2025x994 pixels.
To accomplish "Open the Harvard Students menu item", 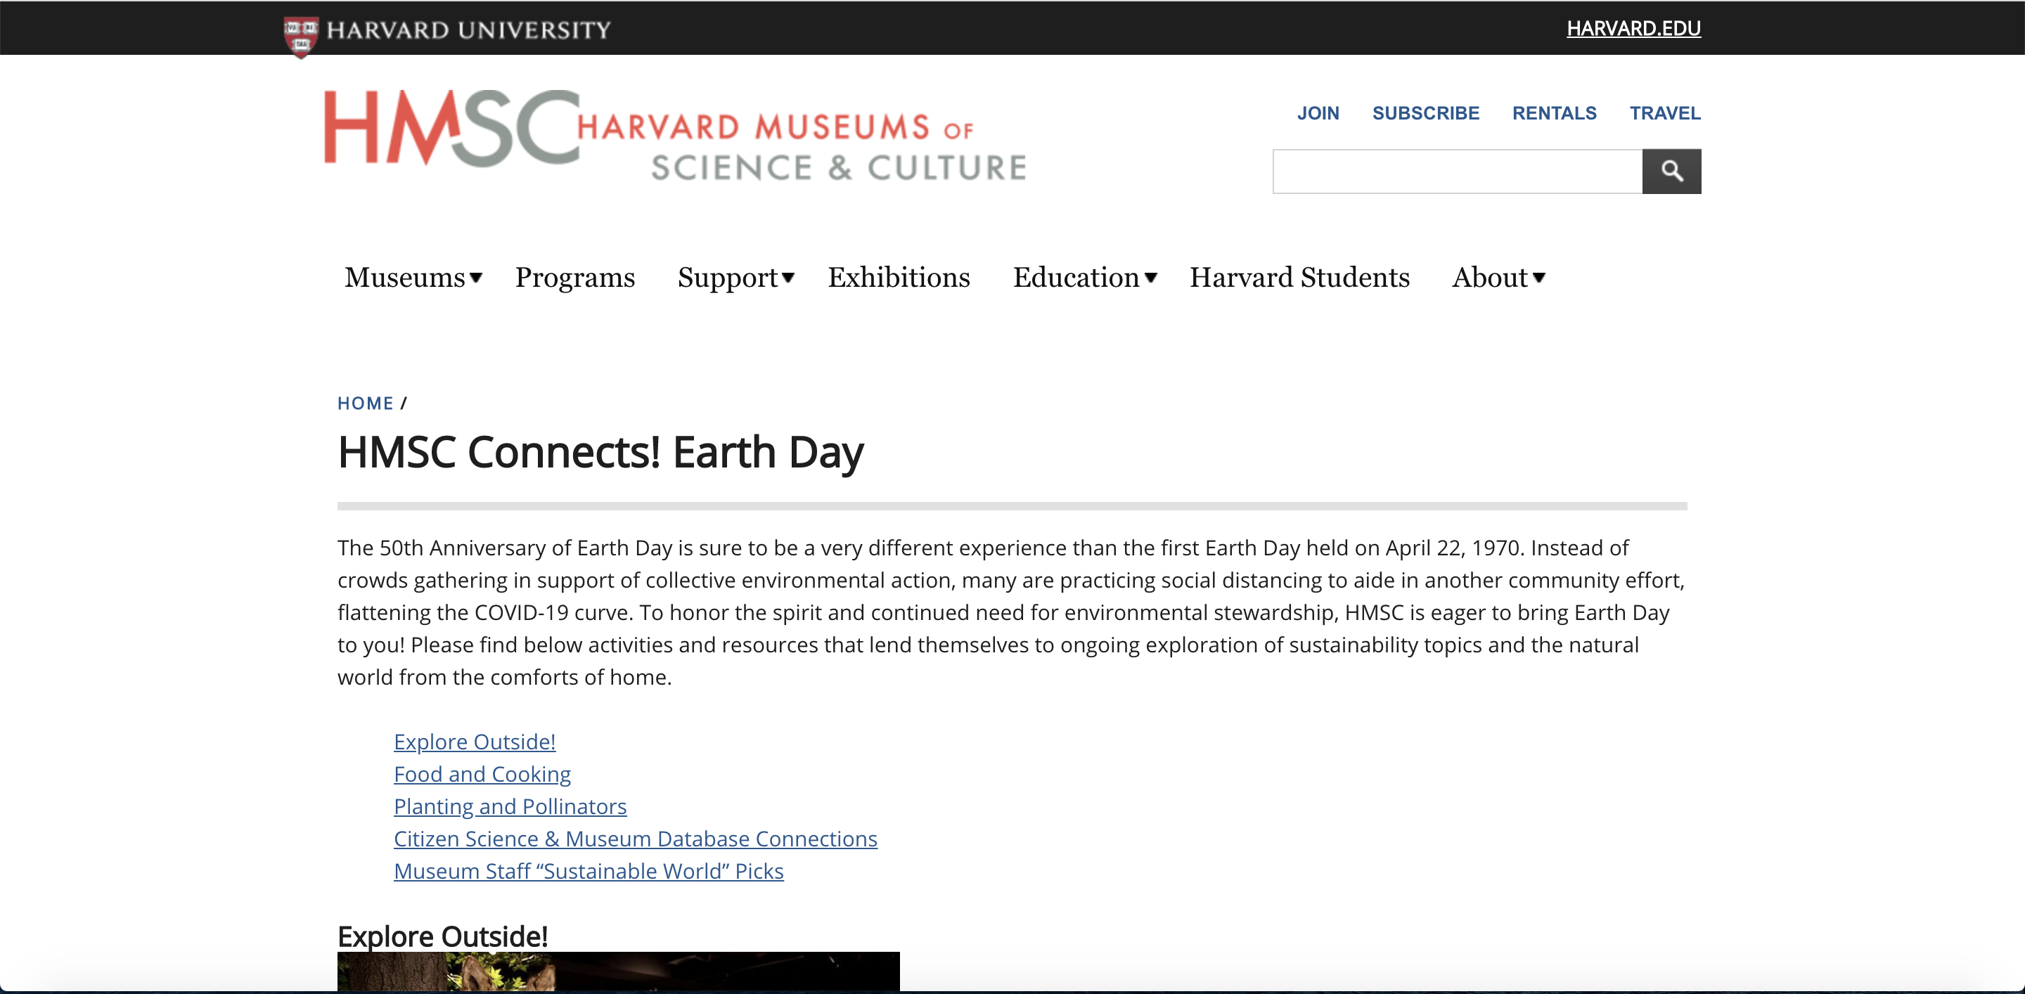I will click(1299, 278).
